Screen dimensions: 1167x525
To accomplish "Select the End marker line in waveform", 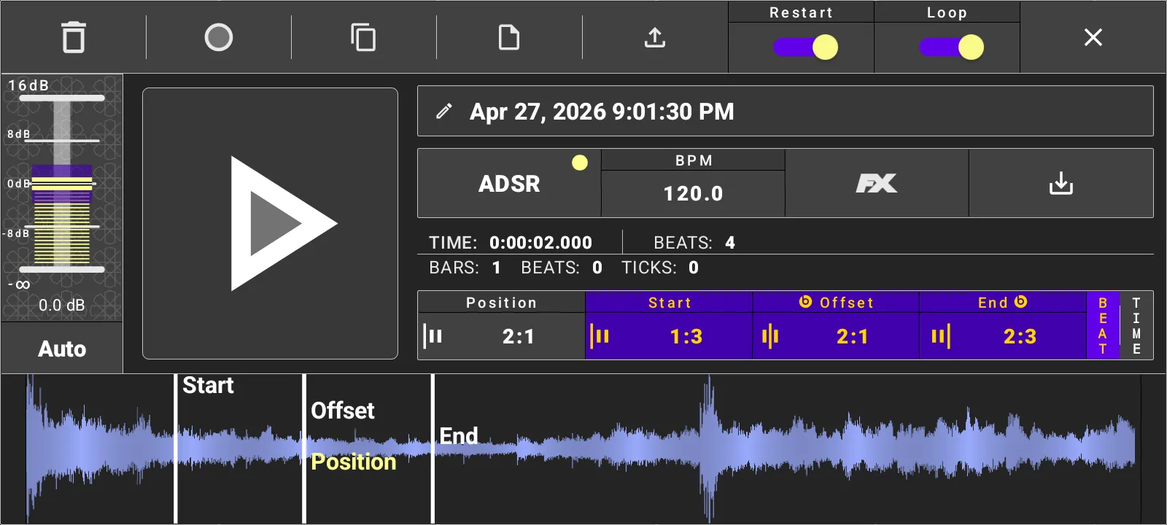I will coord(433,448).
